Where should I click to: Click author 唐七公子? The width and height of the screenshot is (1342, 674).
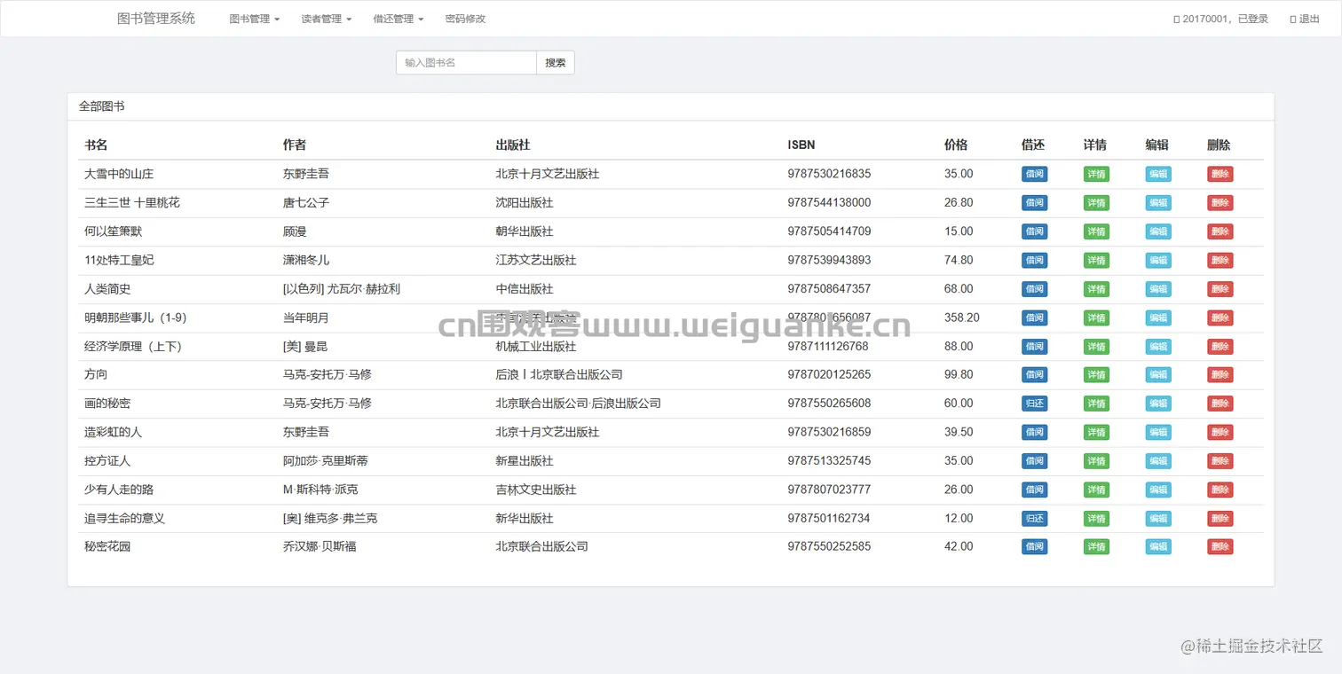pyautogui.click(x=306, y=203)
